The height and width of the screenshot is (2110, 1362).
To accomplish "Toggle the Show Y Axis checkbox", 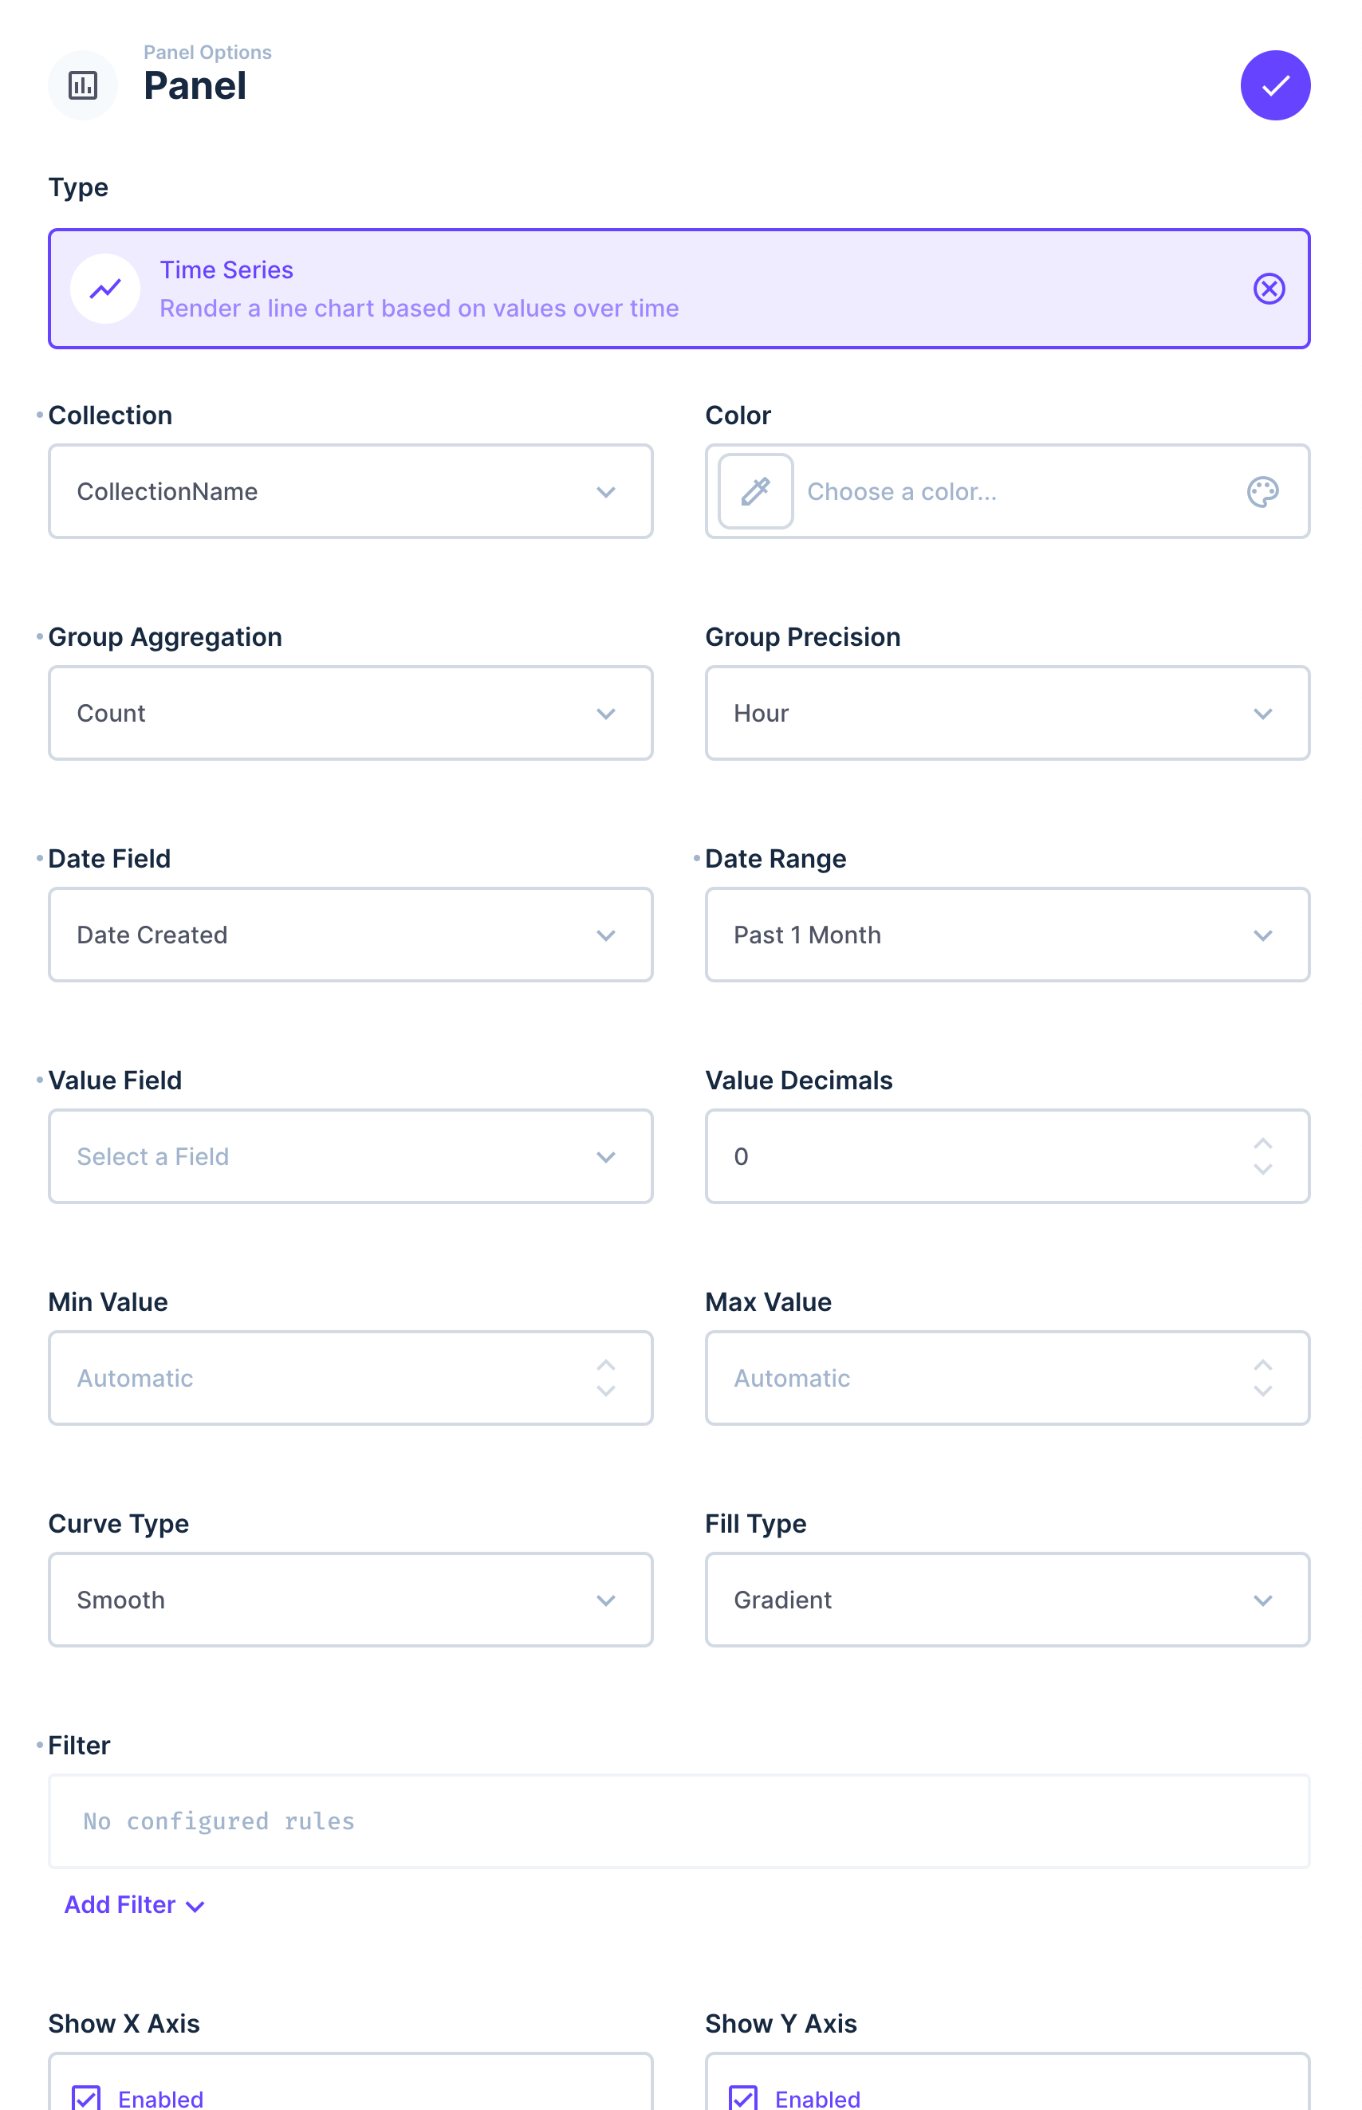I will [x=744, y=2097].
